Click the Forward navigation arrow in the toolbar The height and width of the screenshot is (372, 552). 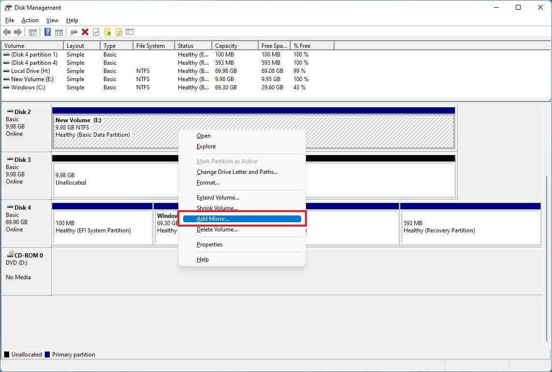click(x=18, y=32)
